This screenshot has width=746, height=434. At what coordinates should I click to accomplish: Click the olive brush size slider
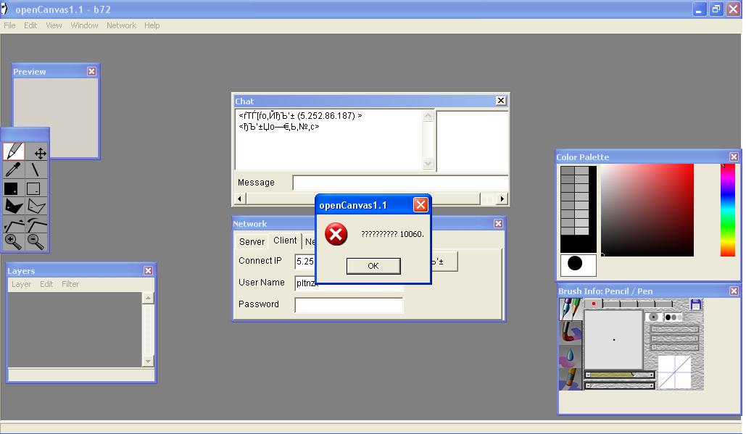click(x=619, y=375)
